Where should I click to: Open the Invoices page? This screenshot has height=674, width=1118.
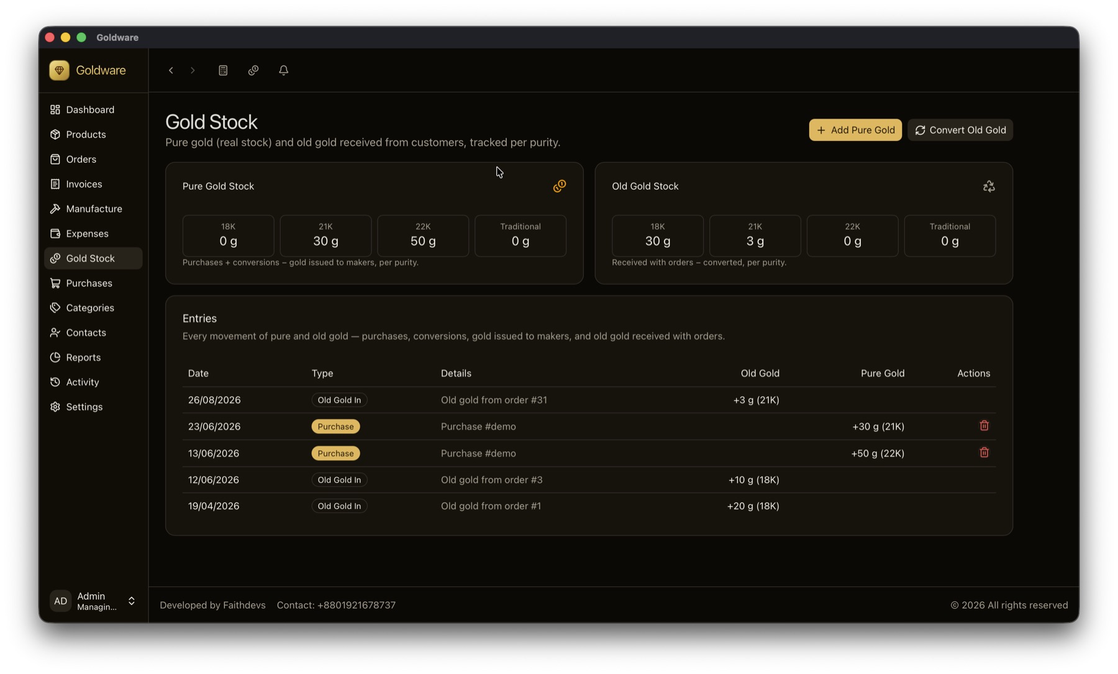93,184
